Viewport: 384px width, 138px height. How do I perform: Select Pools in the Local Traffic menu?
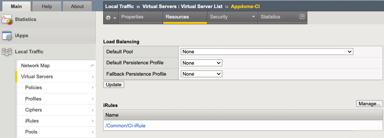pos(31,132)
